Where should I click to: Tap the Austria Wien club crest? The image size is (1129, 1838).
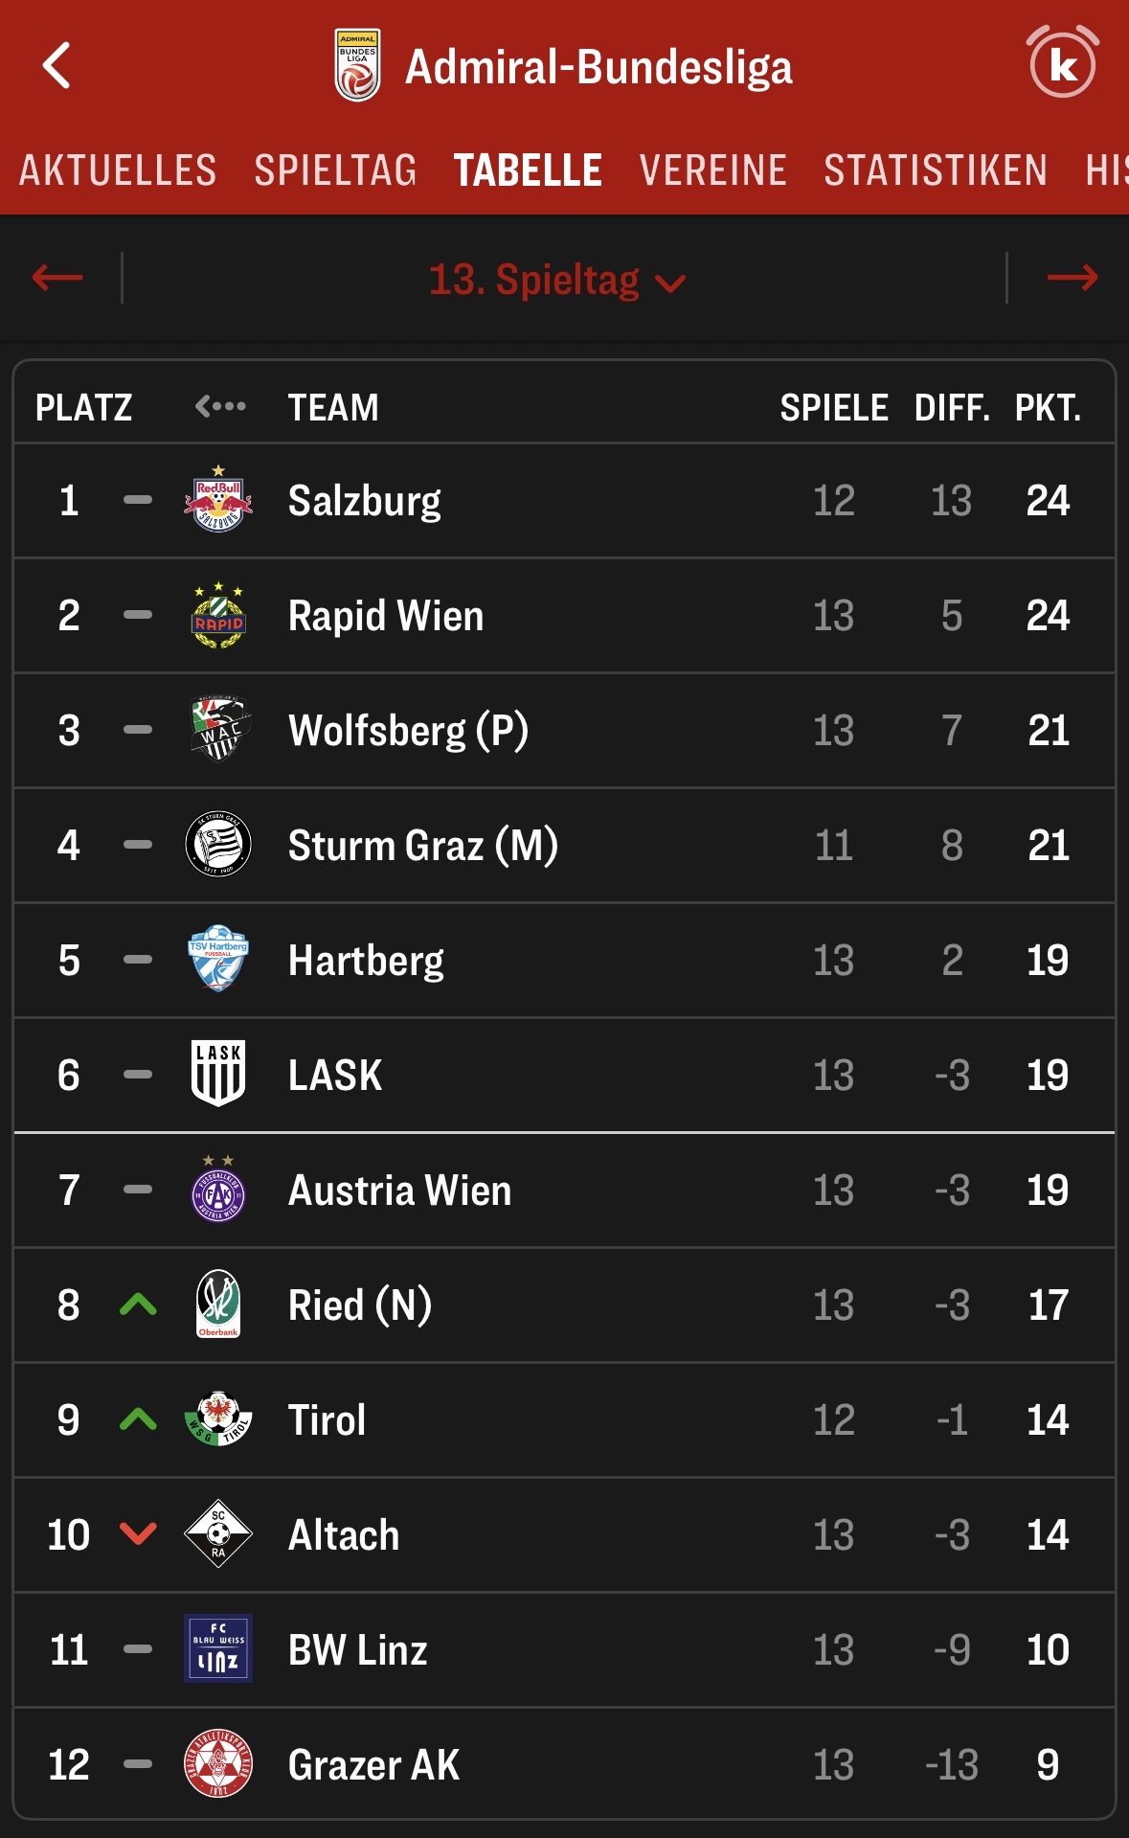[218, 1190]
